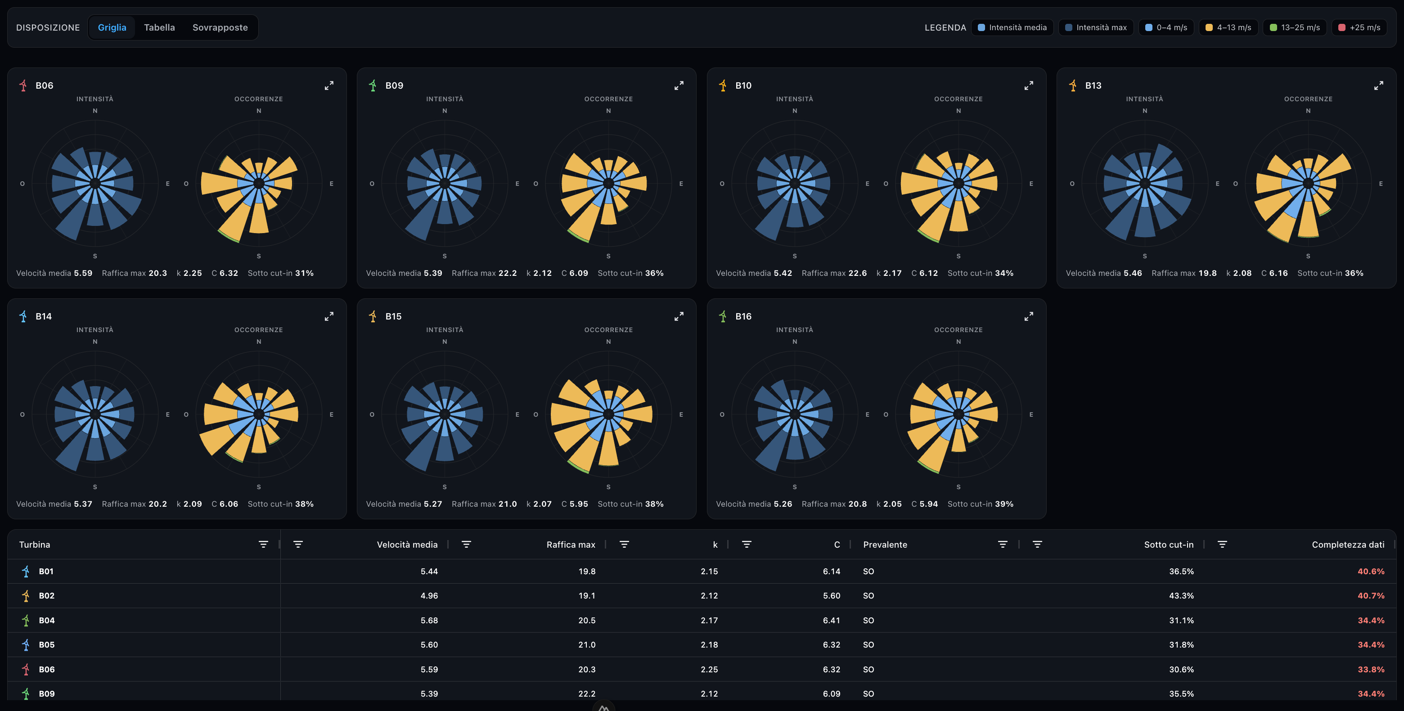
Task: Click turbine icon in B04 table row
Action: tap(26, 621)
